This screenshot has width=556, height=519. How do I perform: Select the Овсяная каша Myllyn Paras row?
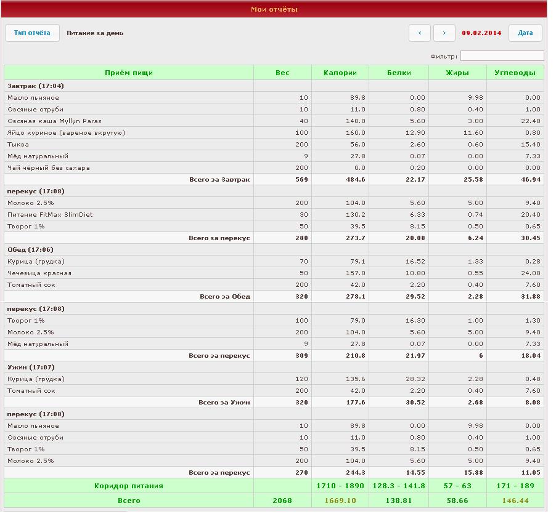[x=274, y=121]
